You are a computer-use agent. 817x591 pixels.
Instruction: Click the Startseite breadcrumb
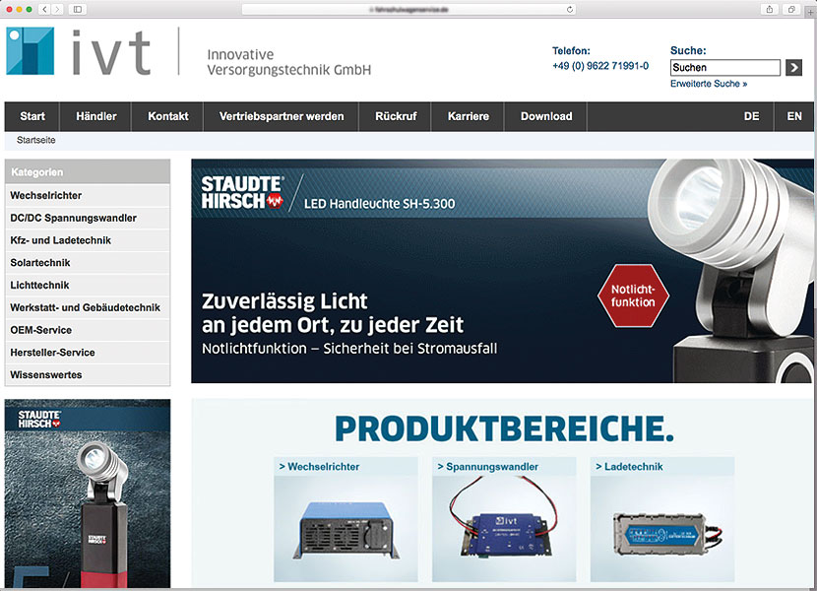coord(36,140)
